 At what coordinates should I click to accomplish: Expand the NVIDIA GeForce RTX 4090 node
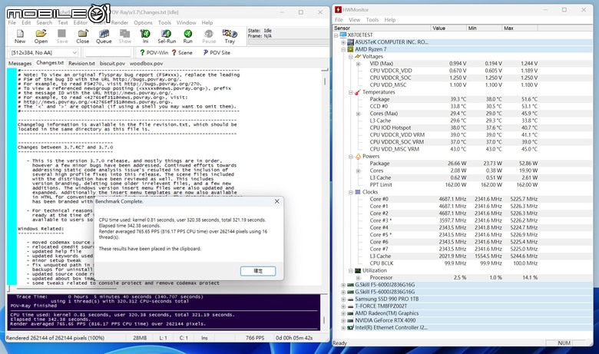click(x=343, y=320)
